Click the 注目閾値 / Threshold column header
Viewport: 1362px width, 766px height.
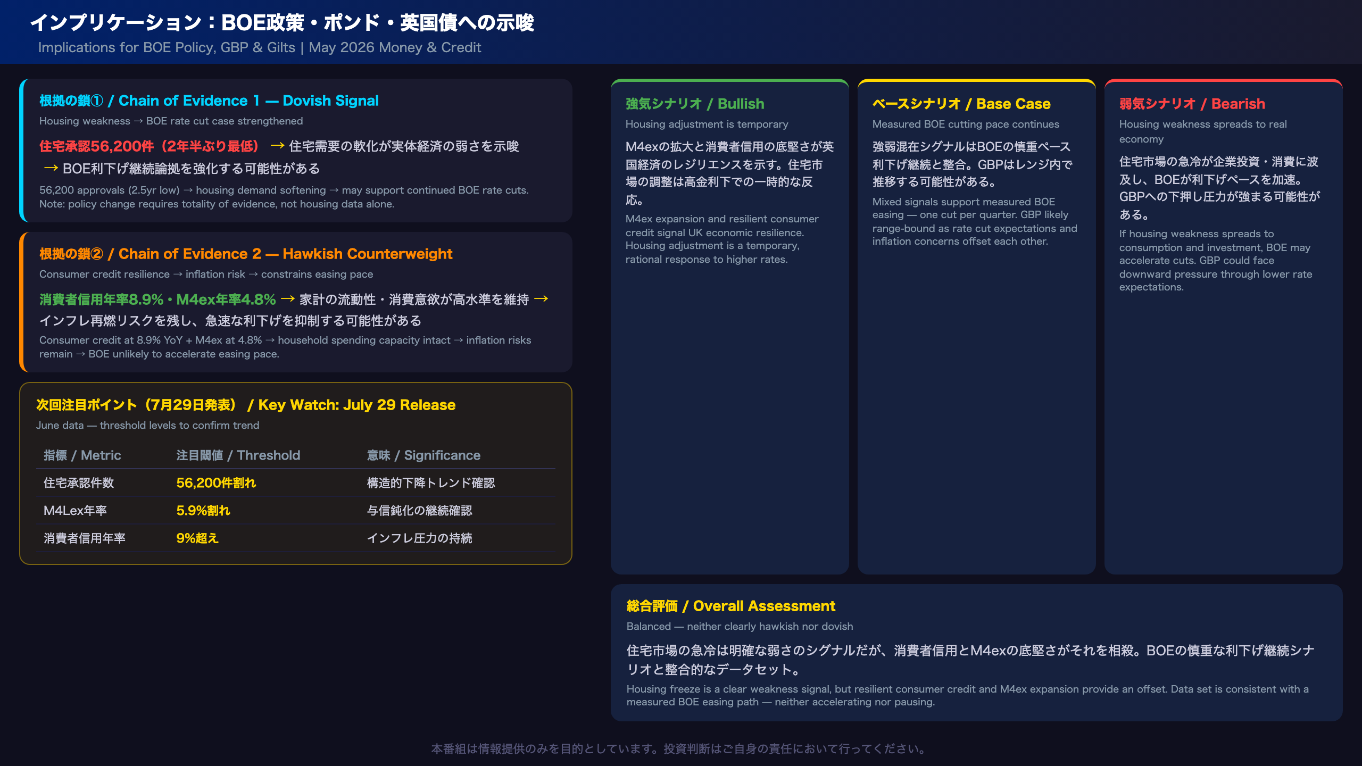(x=238, y=455)
